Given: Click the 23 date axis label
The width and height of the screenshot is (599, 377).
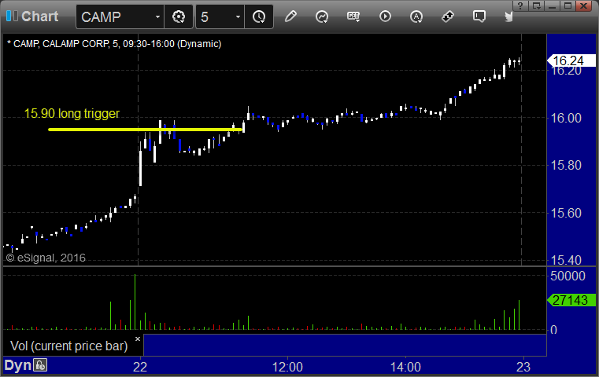Looking at the screenshot, I should pyautogui.click(x=523, y=367).
